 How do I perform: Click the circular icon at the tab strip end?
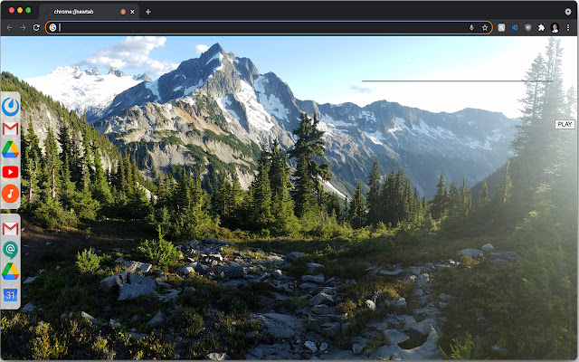568,12
